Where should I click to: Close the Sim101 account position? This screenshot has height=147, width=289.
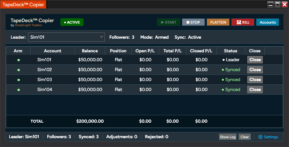pos(255,60)
